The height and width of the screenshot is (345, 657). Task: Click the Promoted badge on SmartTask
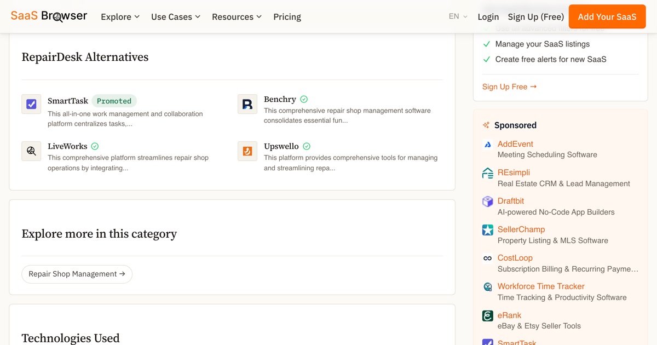(114, 101)
